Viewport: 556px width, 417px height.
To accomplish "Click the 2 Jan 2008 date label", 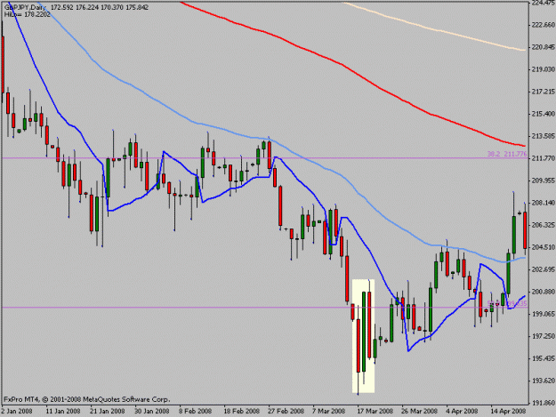I will pyautogui.click(x=17, y=412).
